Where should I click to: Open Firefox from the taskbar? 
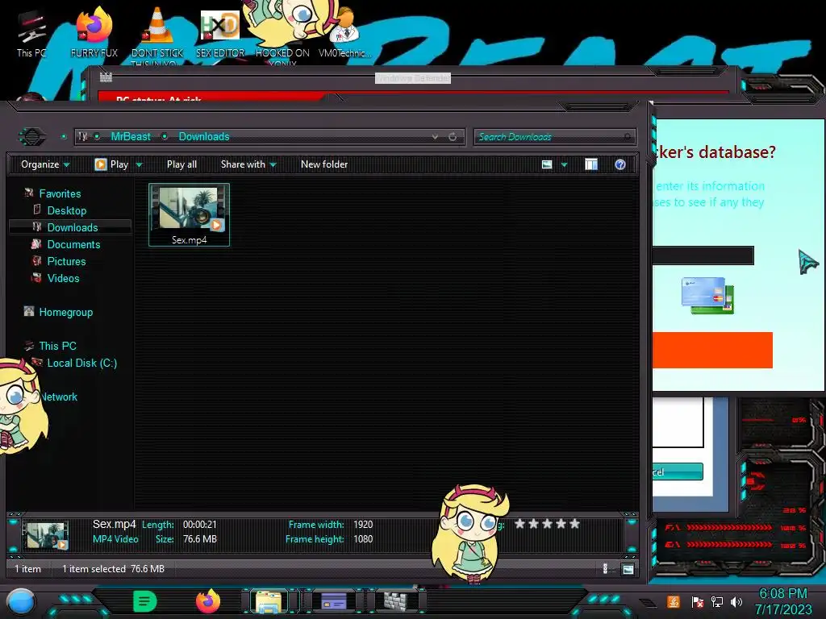(209, 601)
